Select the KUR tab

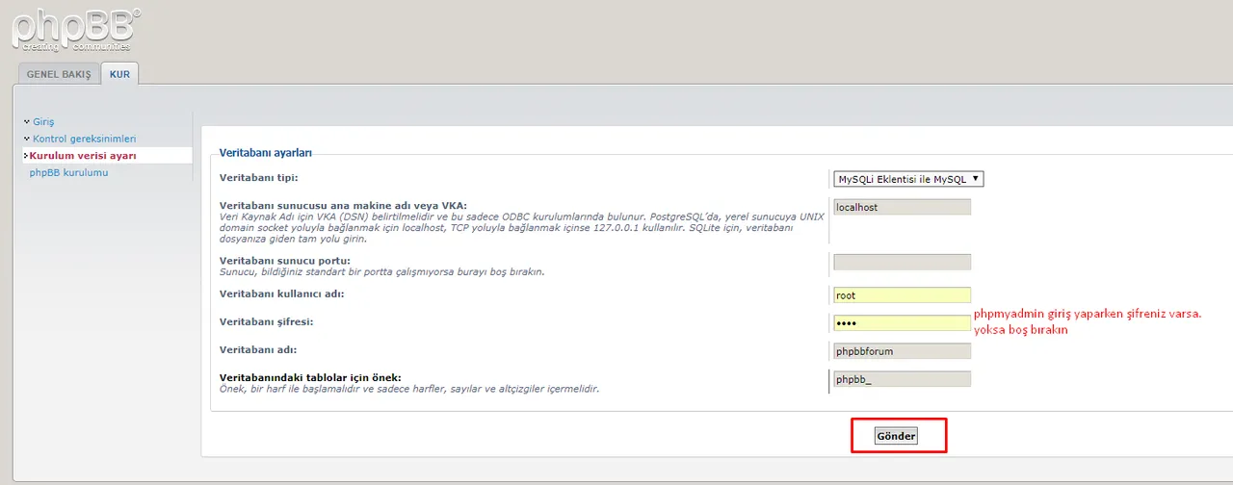pos(119,73)
